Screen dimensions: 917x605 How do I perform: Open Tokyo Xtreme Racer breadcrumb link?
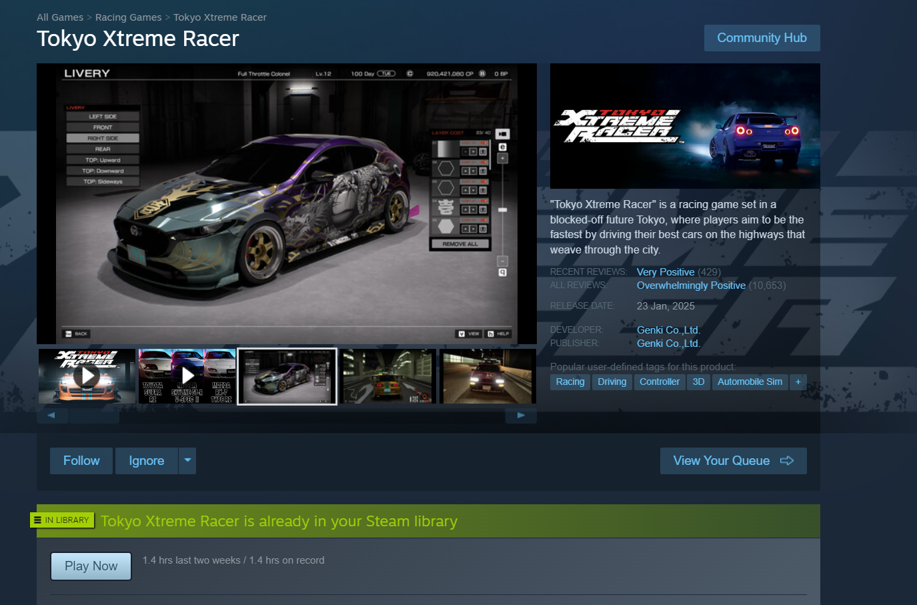click(x=220, y=17)
